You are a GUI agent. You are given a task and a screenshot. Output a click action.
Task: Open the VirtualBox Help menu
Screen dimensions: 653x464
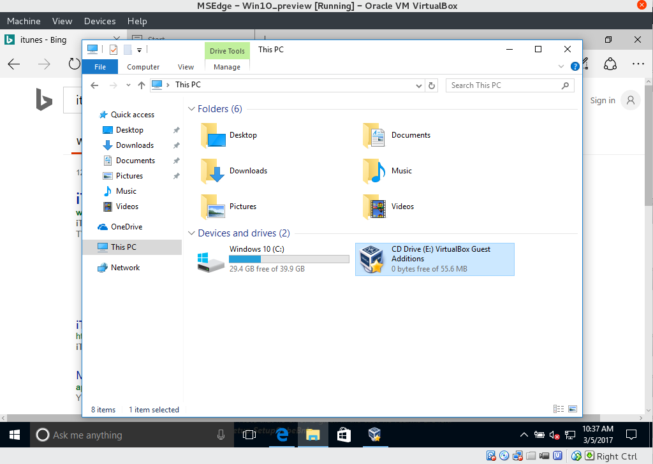[x=137, y=21]
